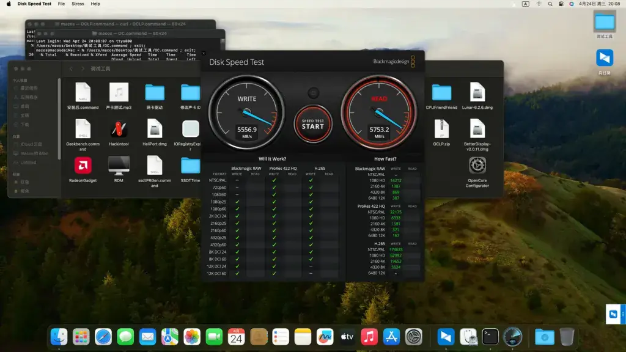This screenshot has height=352, width=626.
Task: Go forward in the Finder window
Action: [83, 68]
